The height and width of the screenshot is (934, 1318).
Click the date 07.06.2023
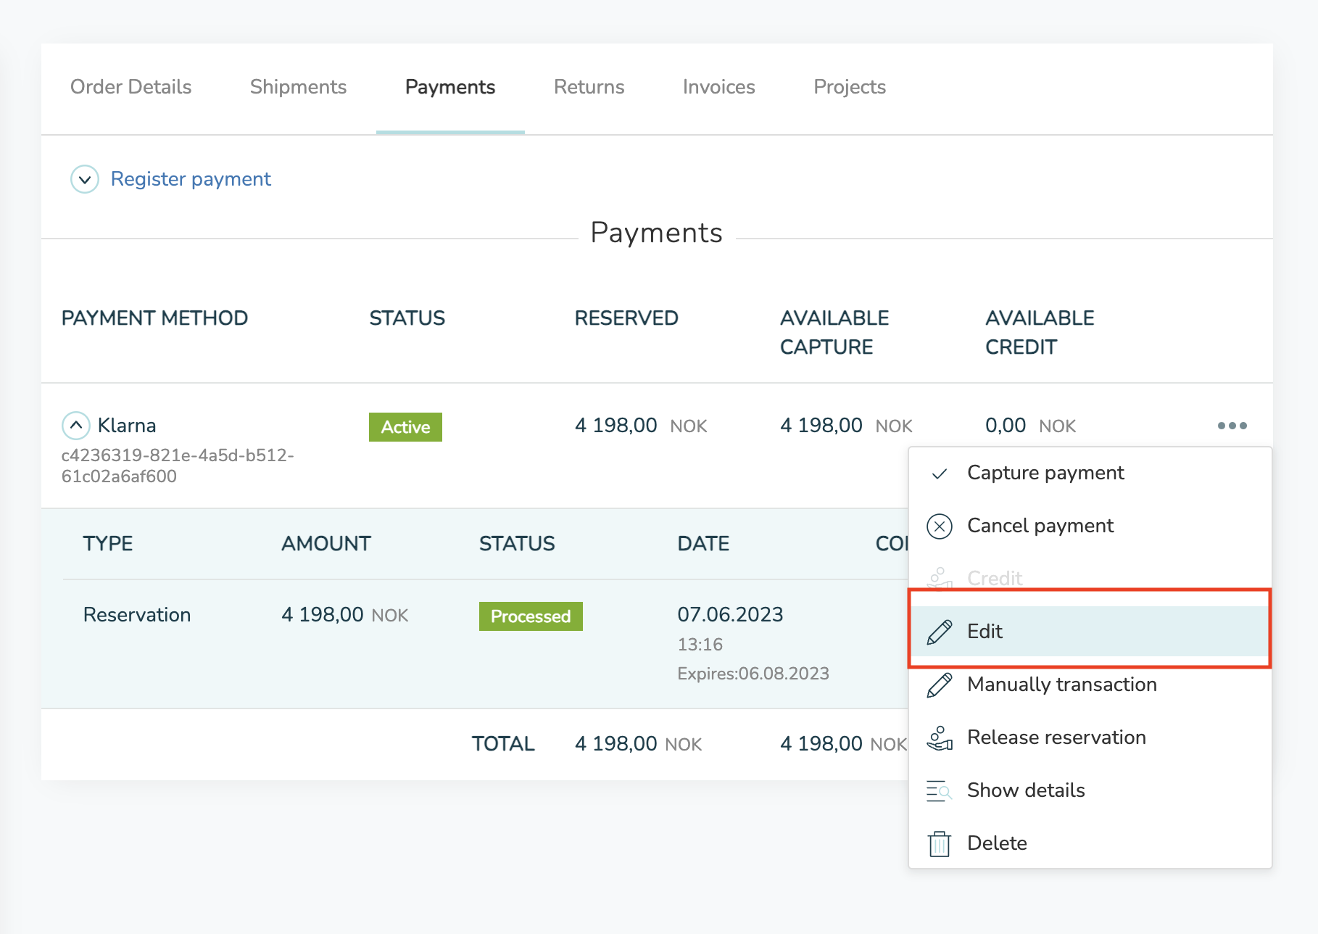tap(730, 615)
